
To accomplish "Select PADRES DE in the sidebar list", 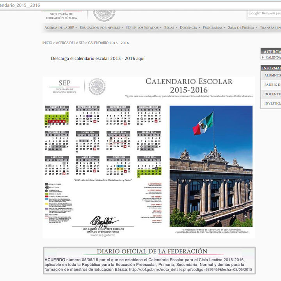I will [x=272, y=85].
